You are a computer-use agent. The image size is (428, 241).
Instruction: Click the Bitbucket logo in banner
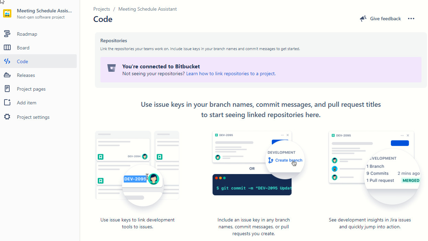pos(111,68)
